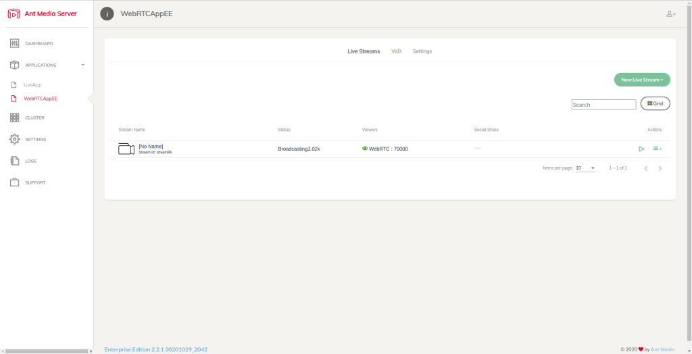Click the Stream Name column header
The width and height of the screenshot is (692, 354).
click(132, 129)
